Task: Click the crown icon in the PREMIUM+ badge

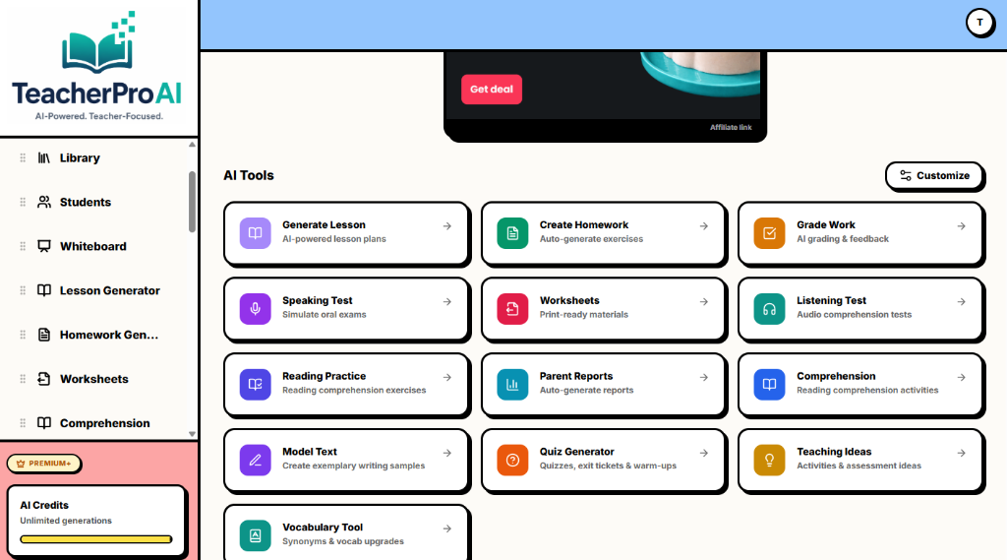Action: click(x=21, y=463)
